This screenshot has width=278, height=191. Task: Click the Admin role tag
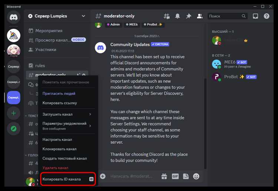click(113, 24)
